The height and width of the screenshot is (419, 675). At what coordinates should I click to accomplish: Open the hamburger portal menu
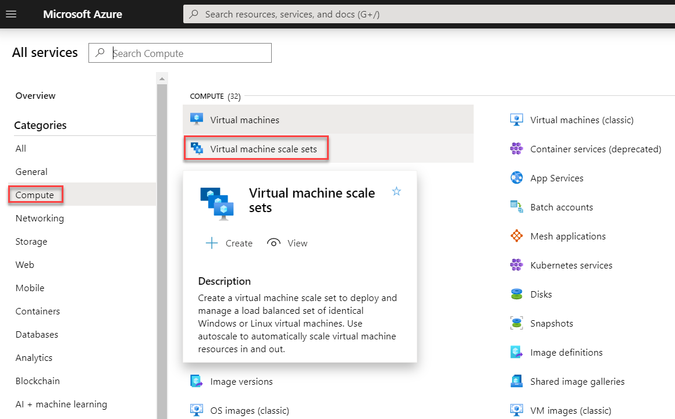pyautogui.click(x=11, y=14)
